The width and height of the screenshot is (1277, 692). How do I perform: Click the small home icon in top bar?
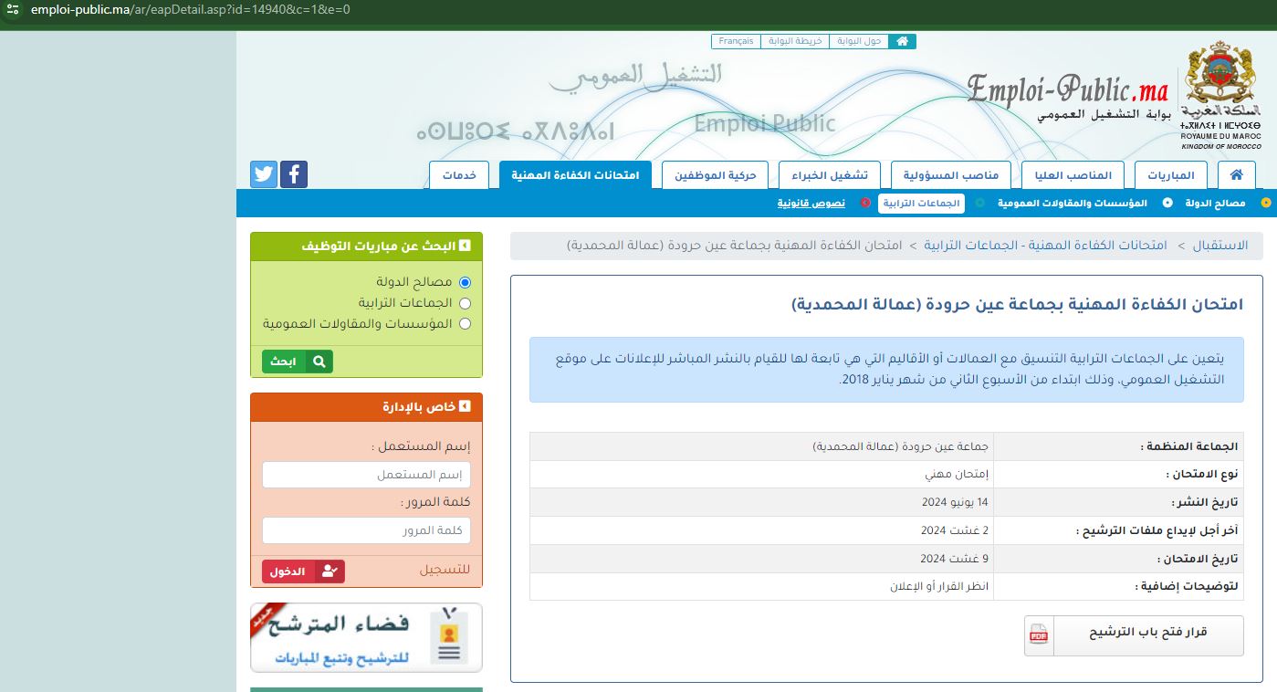click(902, 41)
